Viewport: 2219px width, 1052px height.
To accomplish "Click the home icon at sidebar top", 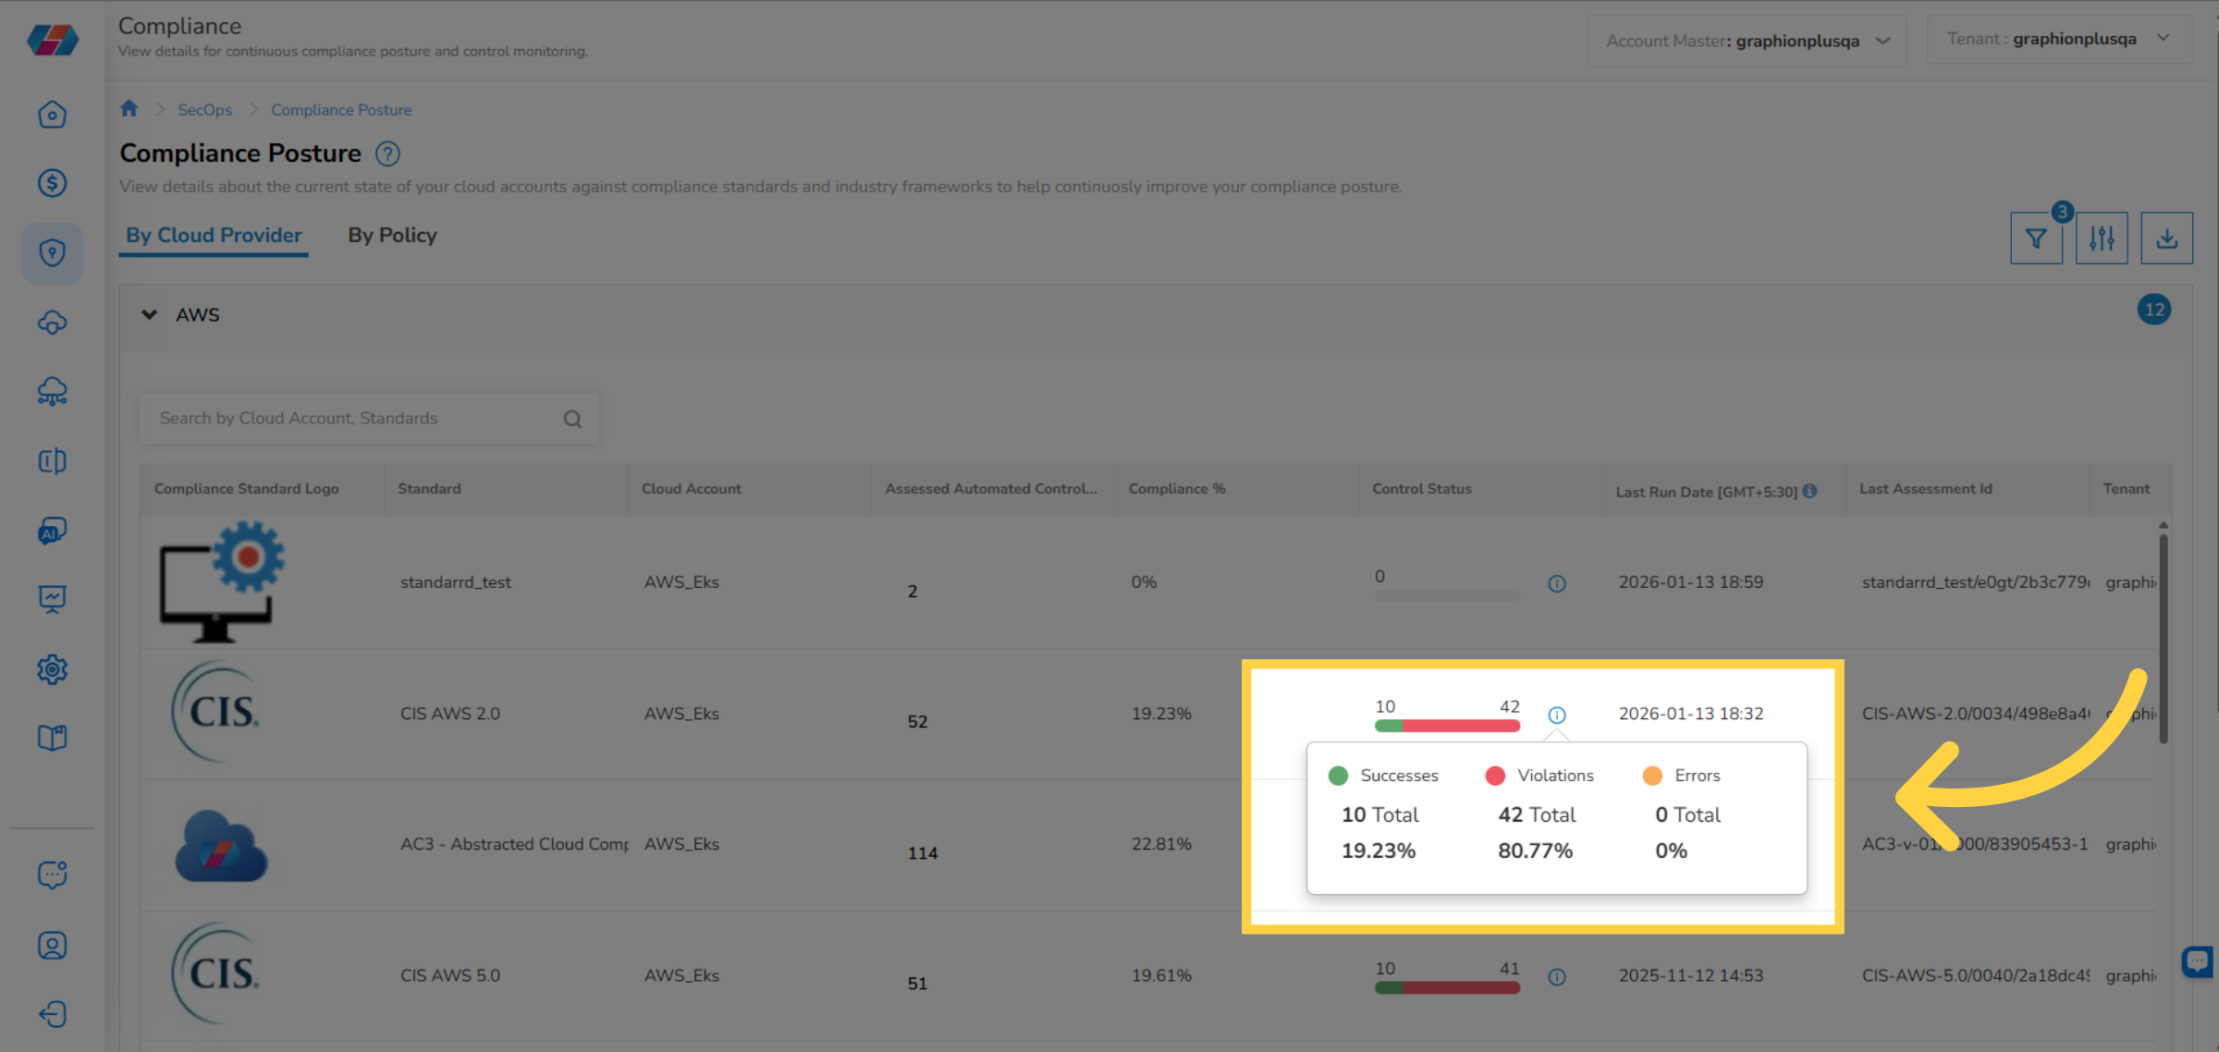I will click(x=53, y=114).
